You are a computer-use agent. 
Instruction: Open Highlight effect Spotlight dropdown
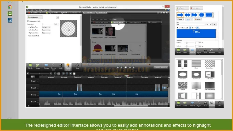(x=46, y=27)
